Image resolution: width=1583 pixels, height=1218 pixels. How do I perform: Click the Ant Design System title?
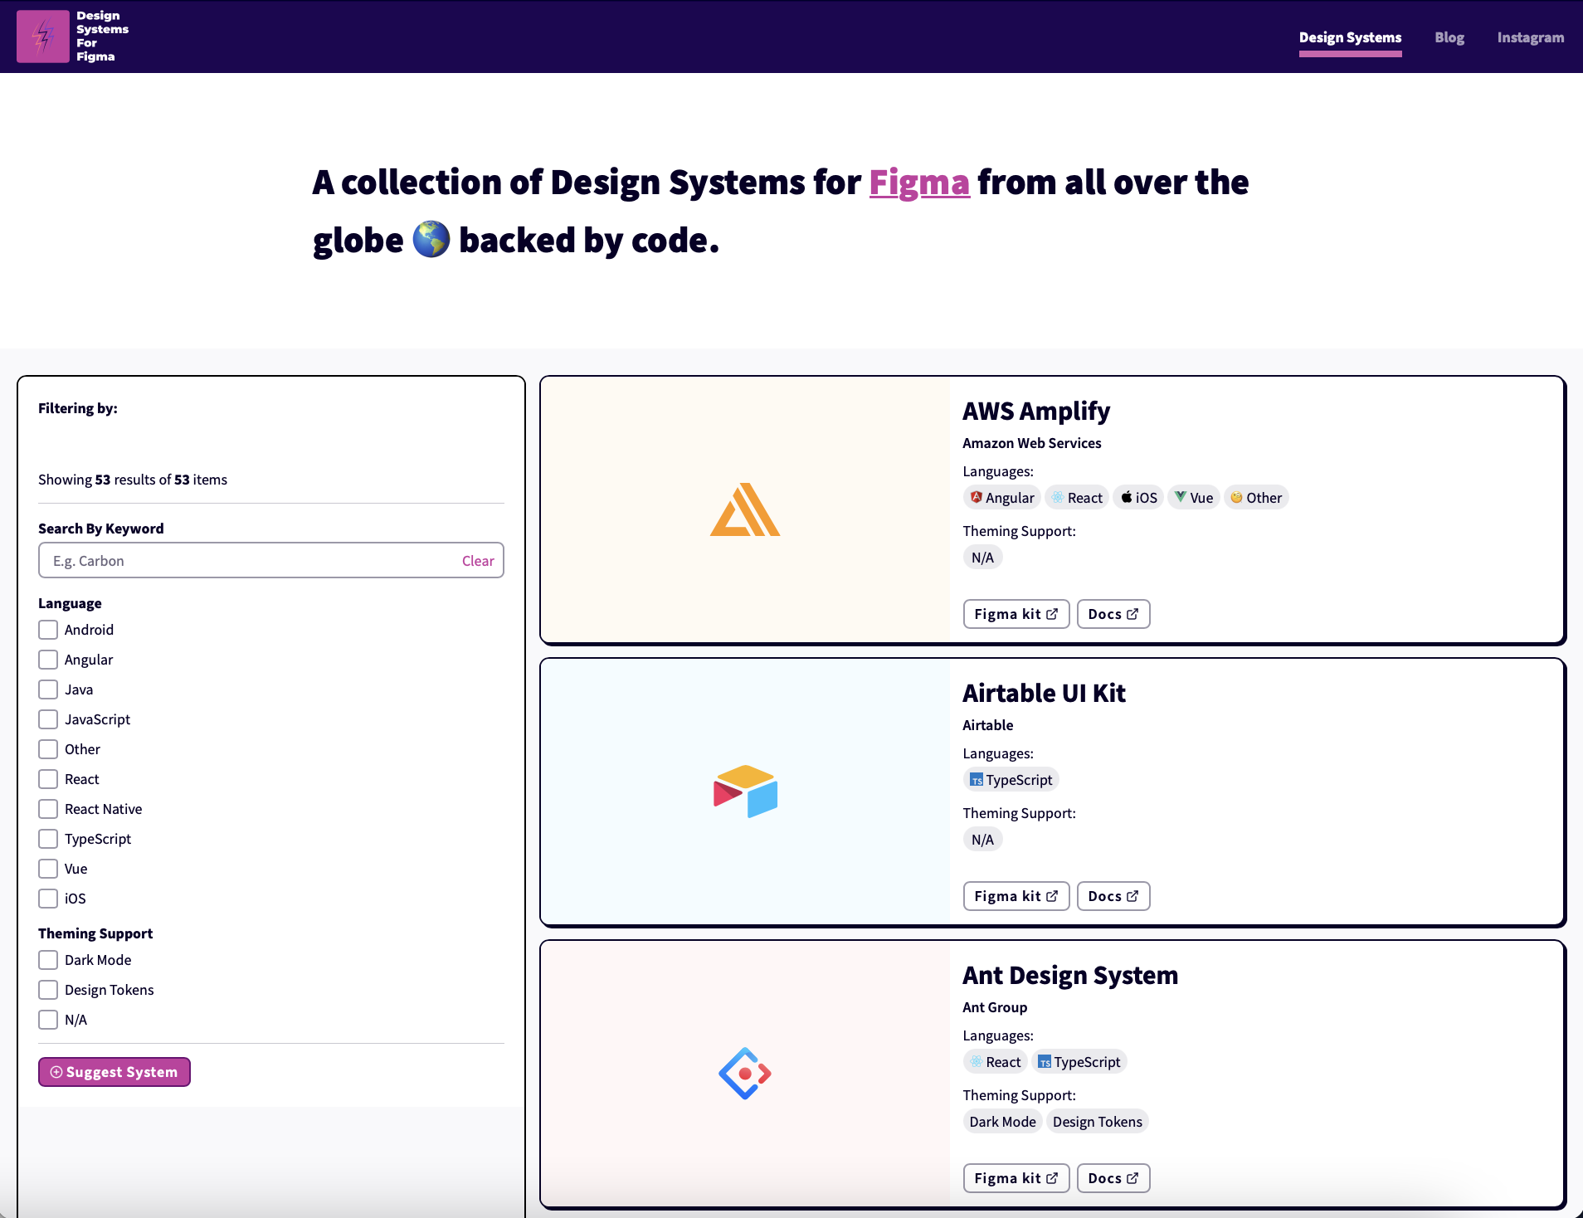coord(1070,975)
